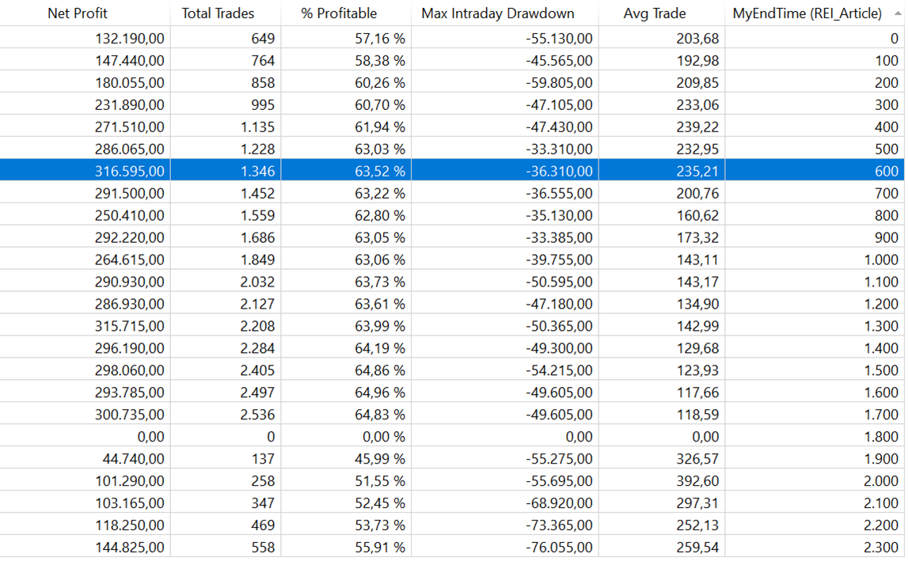Click the Max Intraday Drawdown header
The height and width of the screenshot is (561, 908).
[x=498, y=13]
